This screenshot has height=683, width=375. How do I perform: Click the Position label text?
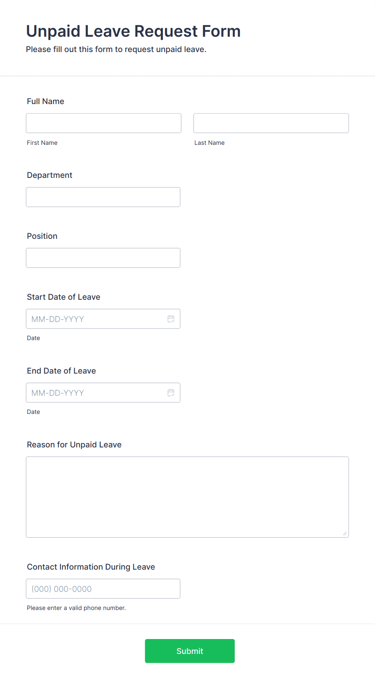[x=42, y=236]
